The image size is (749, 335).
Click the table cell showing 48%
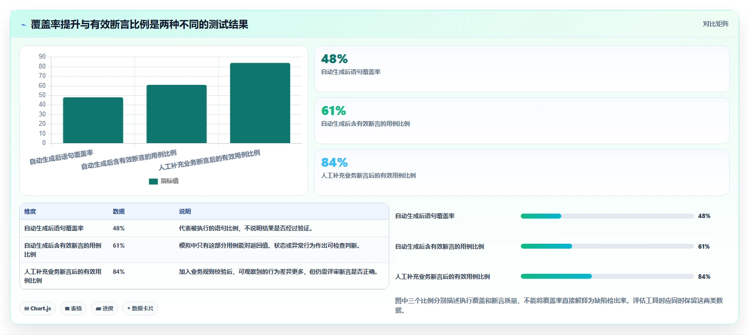(x=119, y=228)
